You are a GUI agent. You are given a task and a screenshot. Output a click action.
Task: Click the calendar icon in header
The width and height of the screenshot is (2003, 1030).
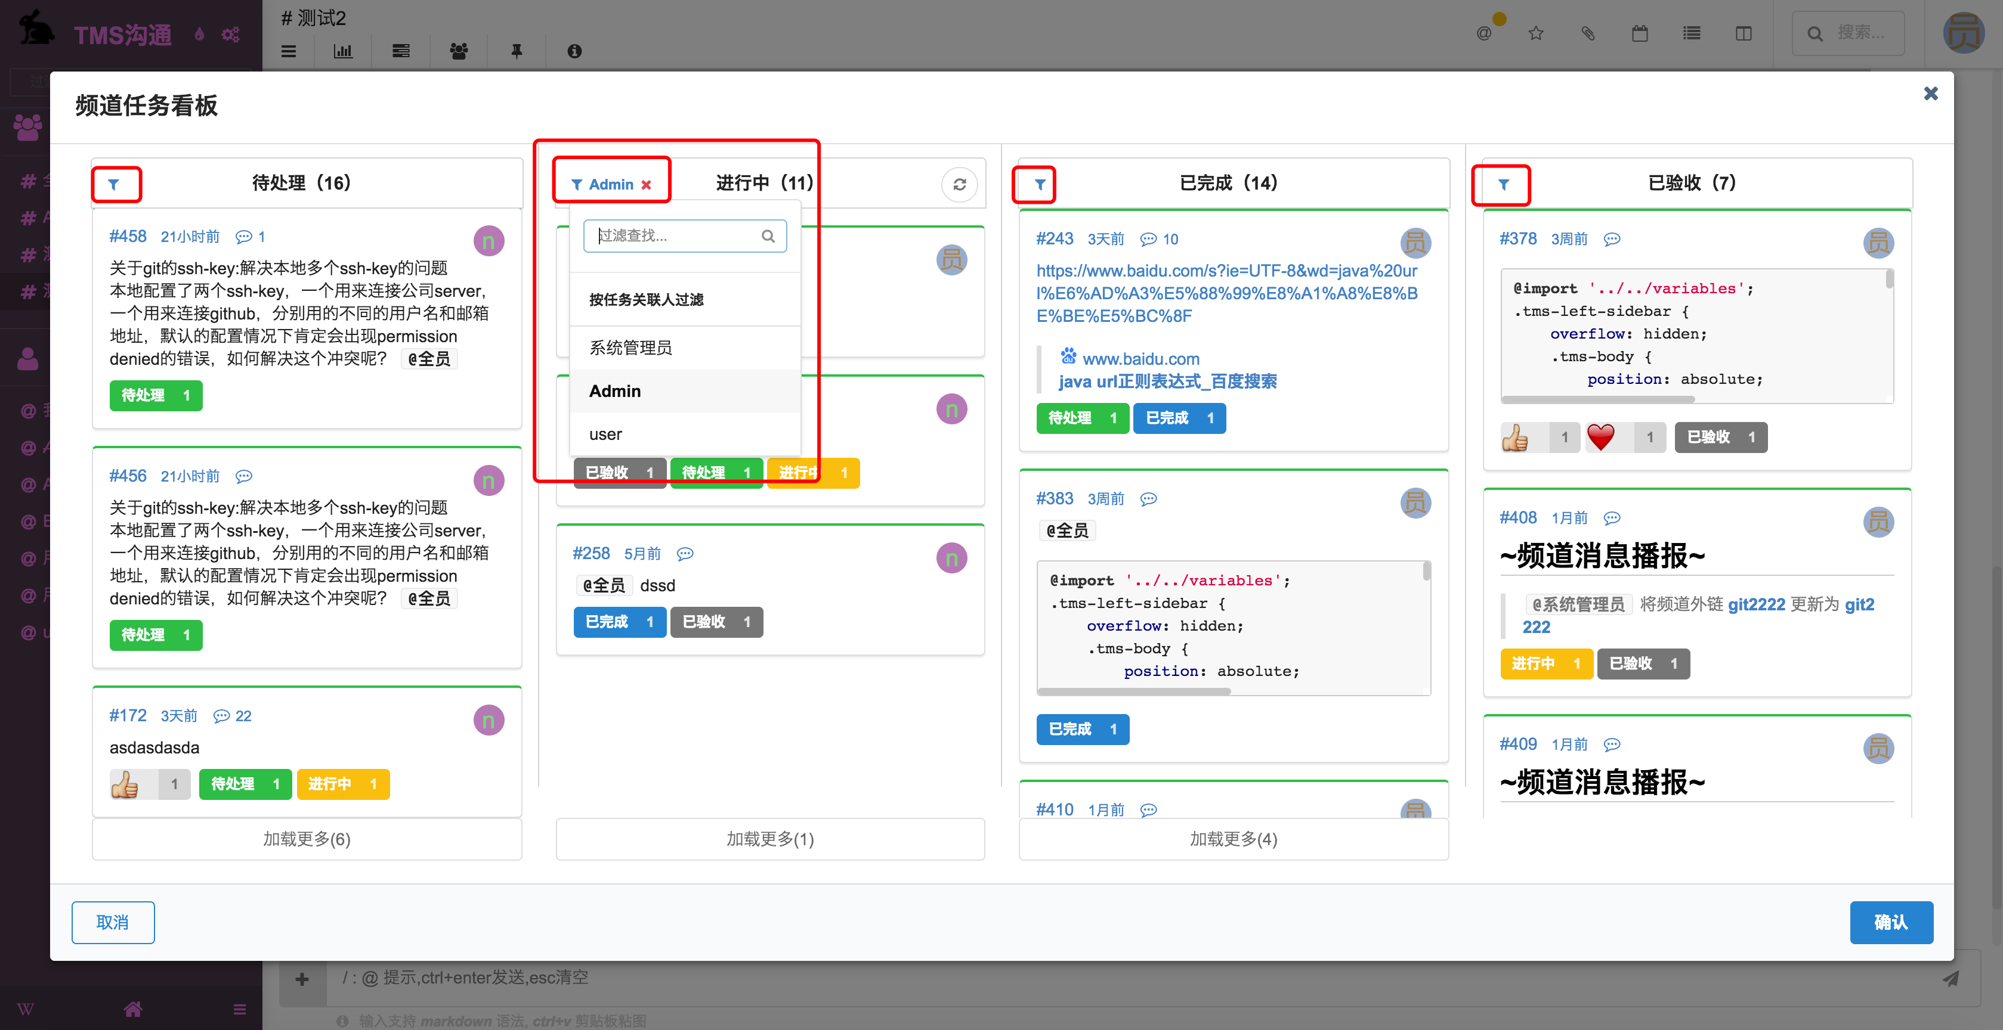[x=1640, y=33]
